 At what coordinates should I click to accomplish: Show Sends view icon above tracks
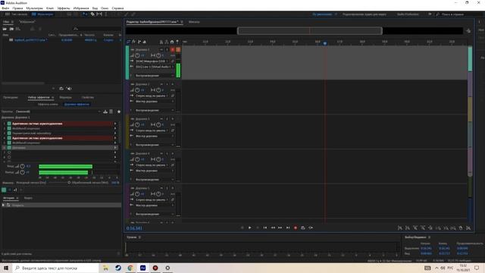click(x=139, y=42)
